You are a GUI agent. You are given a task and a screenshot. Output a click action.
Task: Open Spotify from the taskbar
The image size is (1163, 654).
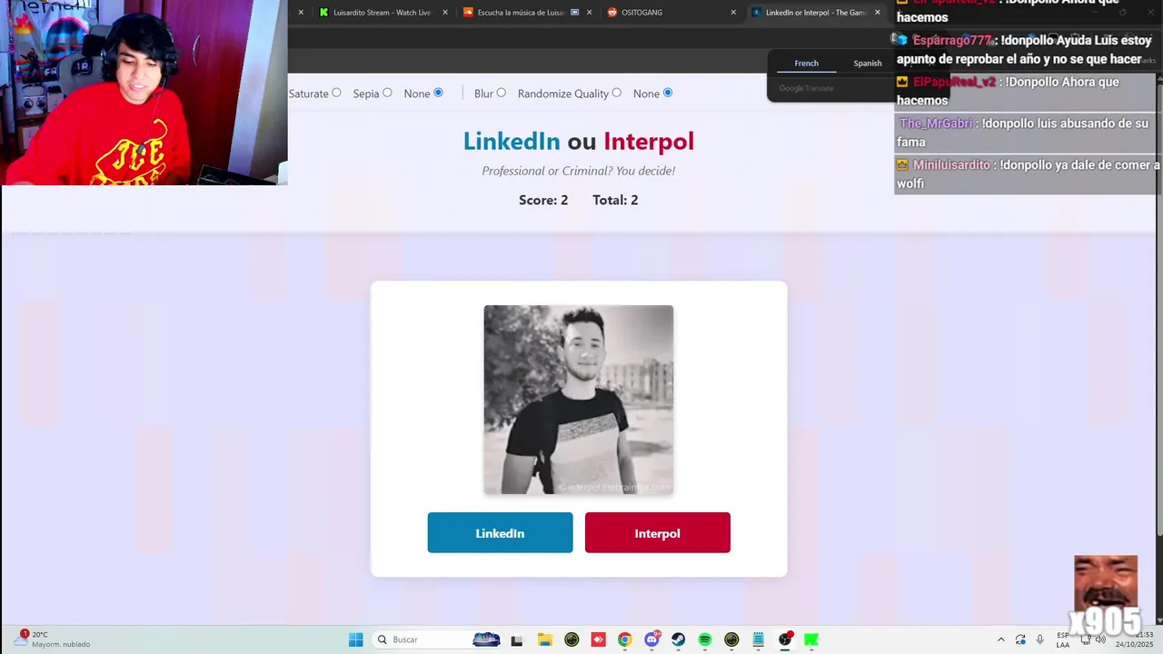point(705,639)
